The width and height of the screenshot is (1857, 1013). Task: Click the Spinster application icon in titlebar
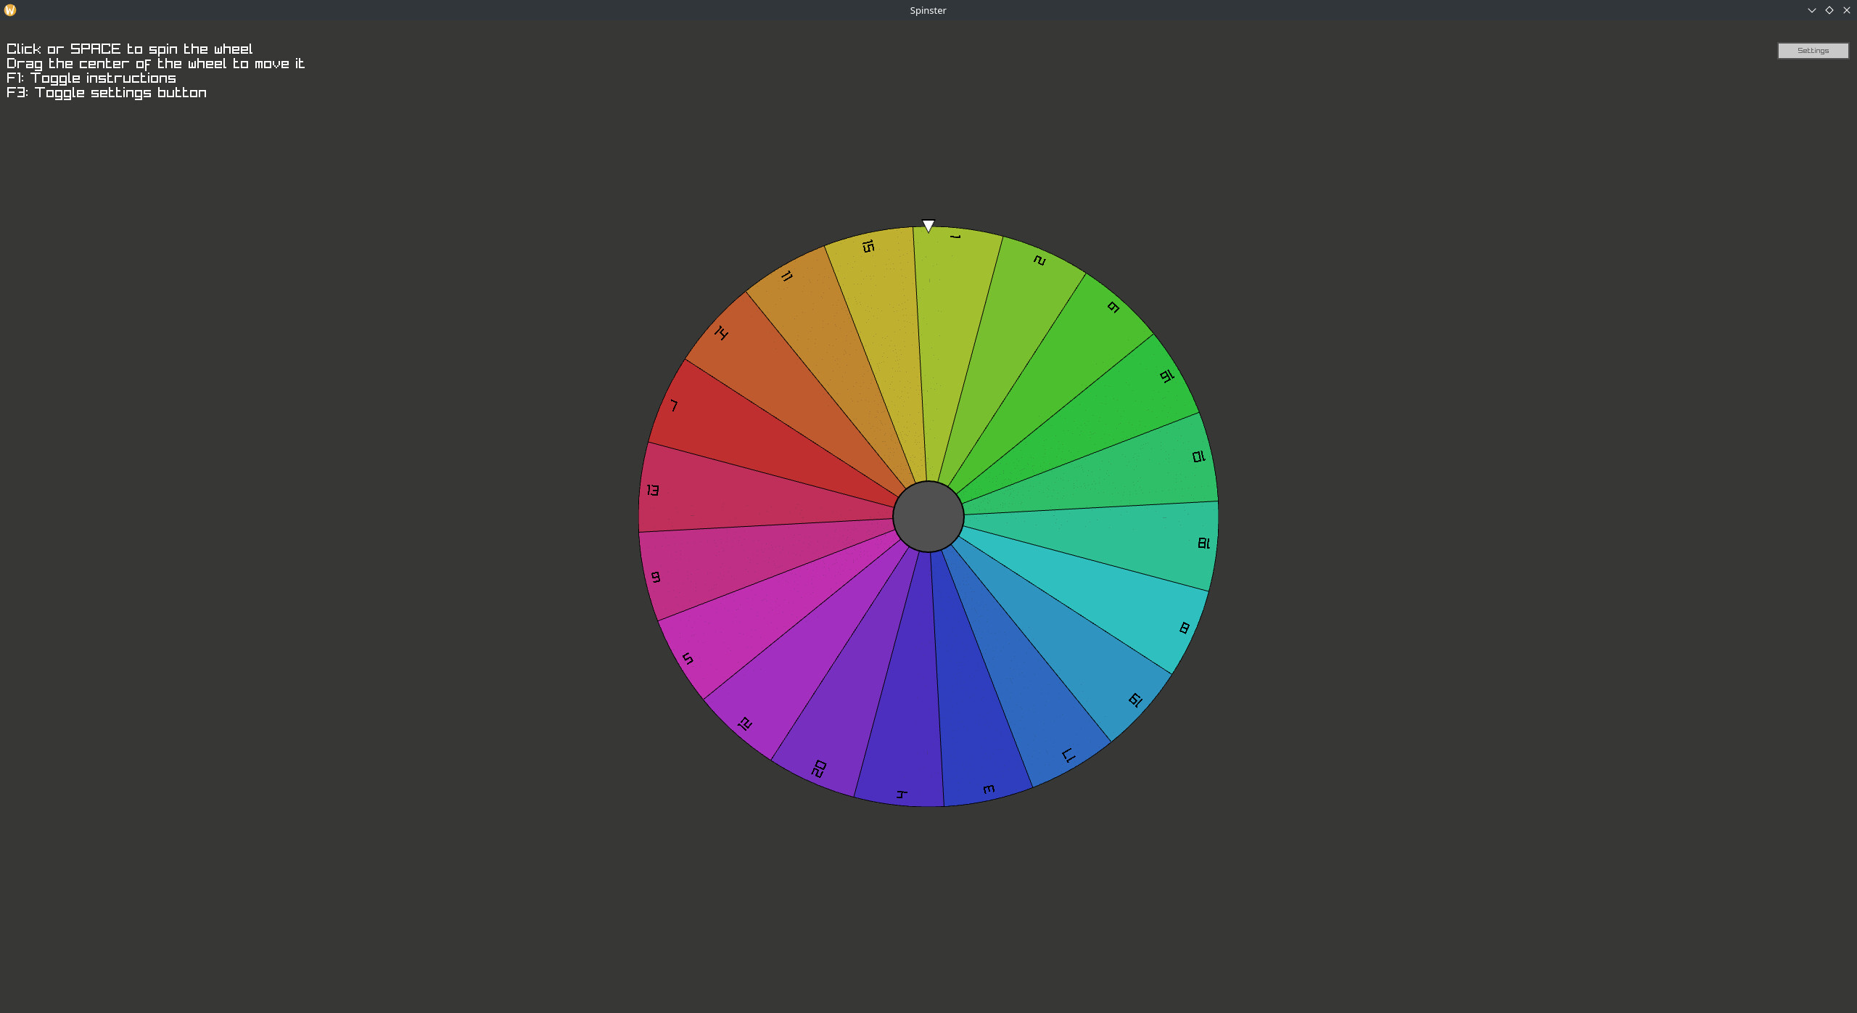coord(10,10)
